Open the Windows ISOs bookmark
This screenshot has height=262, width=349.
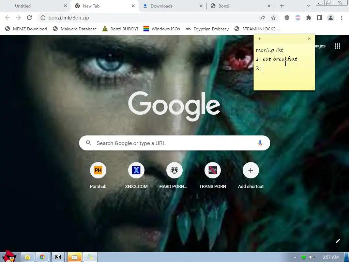(162, 29)
